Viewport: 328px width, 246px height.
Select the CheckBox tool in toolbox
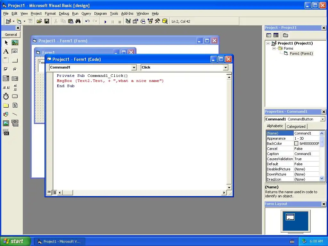pyautogui.click(x=6, y=69)
